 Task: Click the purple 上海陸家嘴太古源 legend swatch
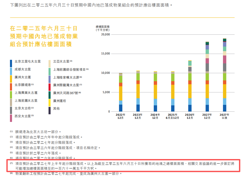point(50,79)
